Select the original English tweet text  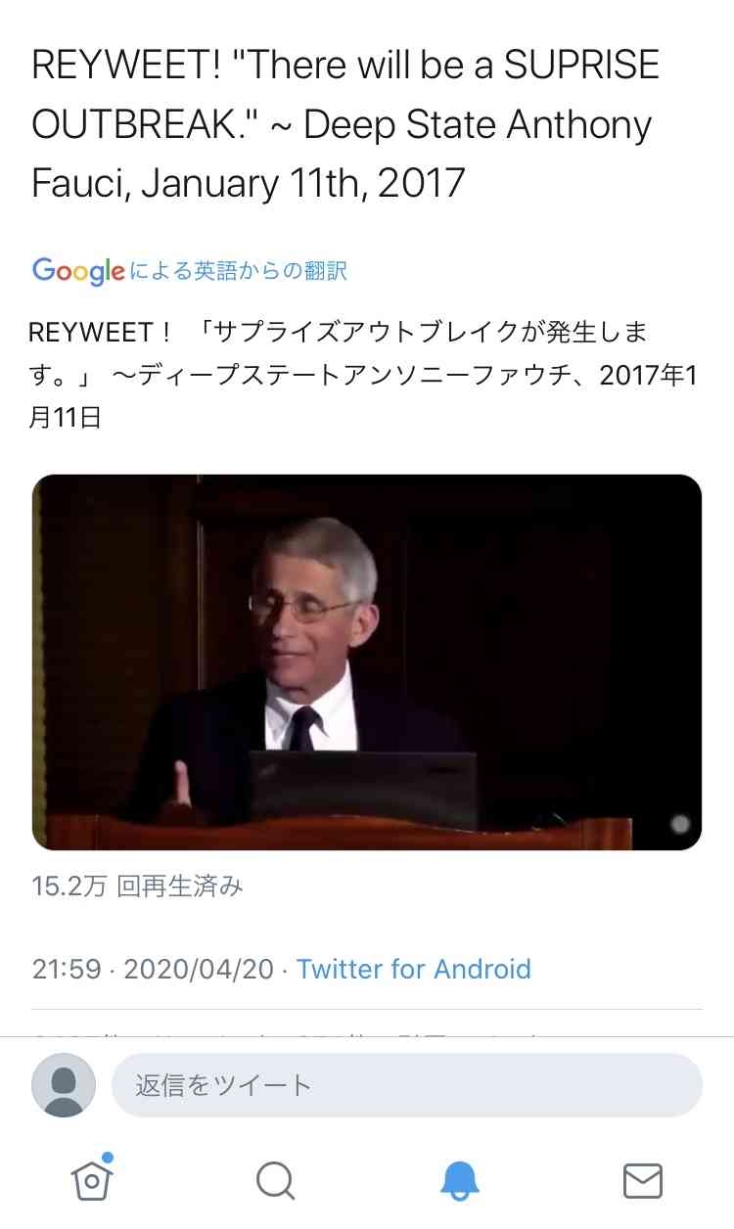pos(345,124)
